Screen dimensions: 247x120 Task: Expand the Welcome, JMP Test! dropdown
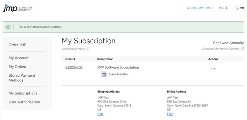[x=200, y=8]
